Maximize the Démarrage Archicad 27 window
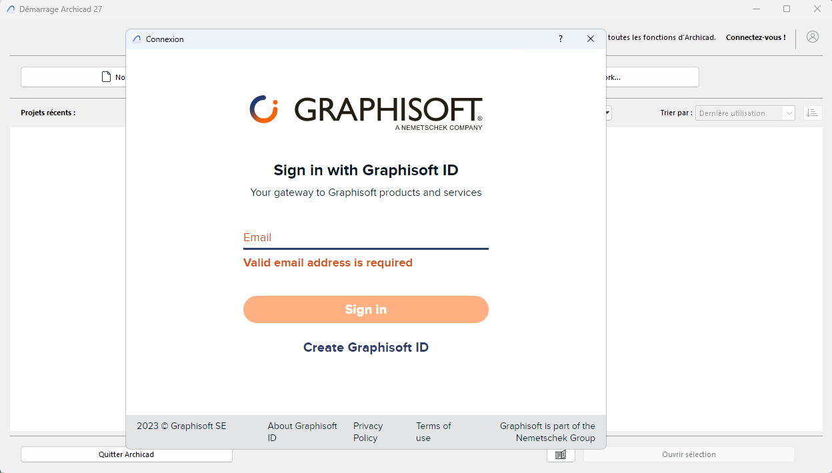Viewport: 832px width, 473px height. pyautogui.click(x=787, y=9)
